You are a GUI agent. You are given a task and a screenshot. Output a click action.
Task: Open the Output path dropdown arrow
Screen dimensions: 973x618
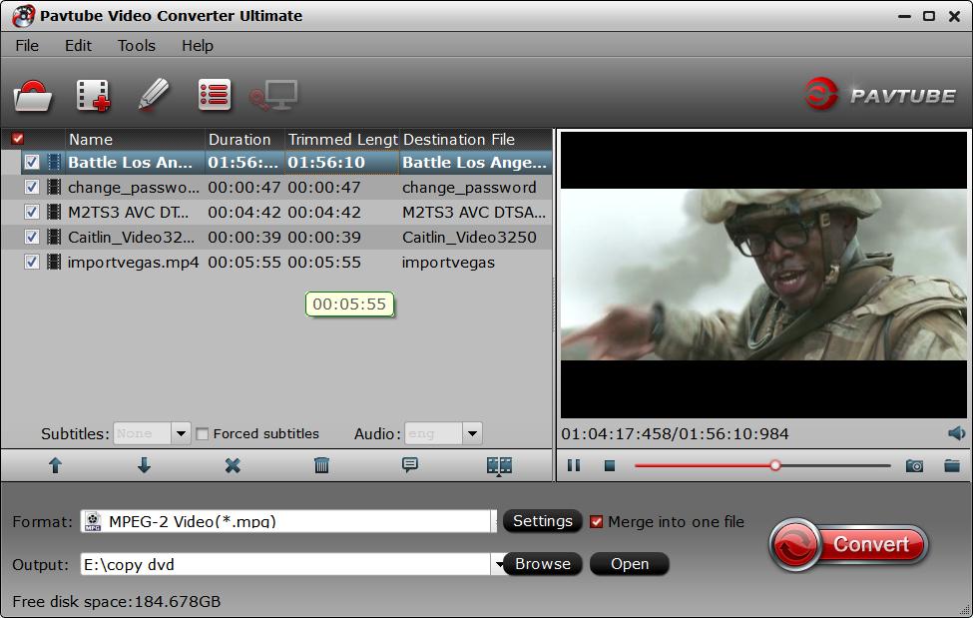tap(498, 564)
